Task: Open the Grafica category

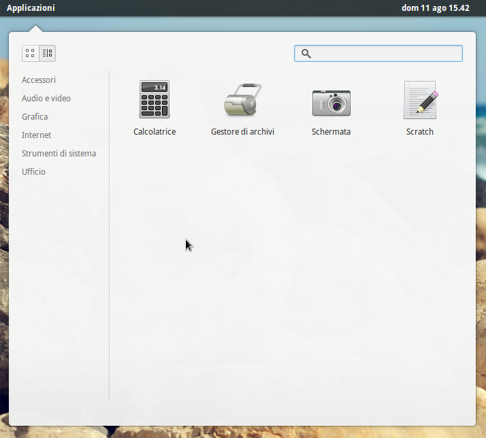Action: coord(35,117)
